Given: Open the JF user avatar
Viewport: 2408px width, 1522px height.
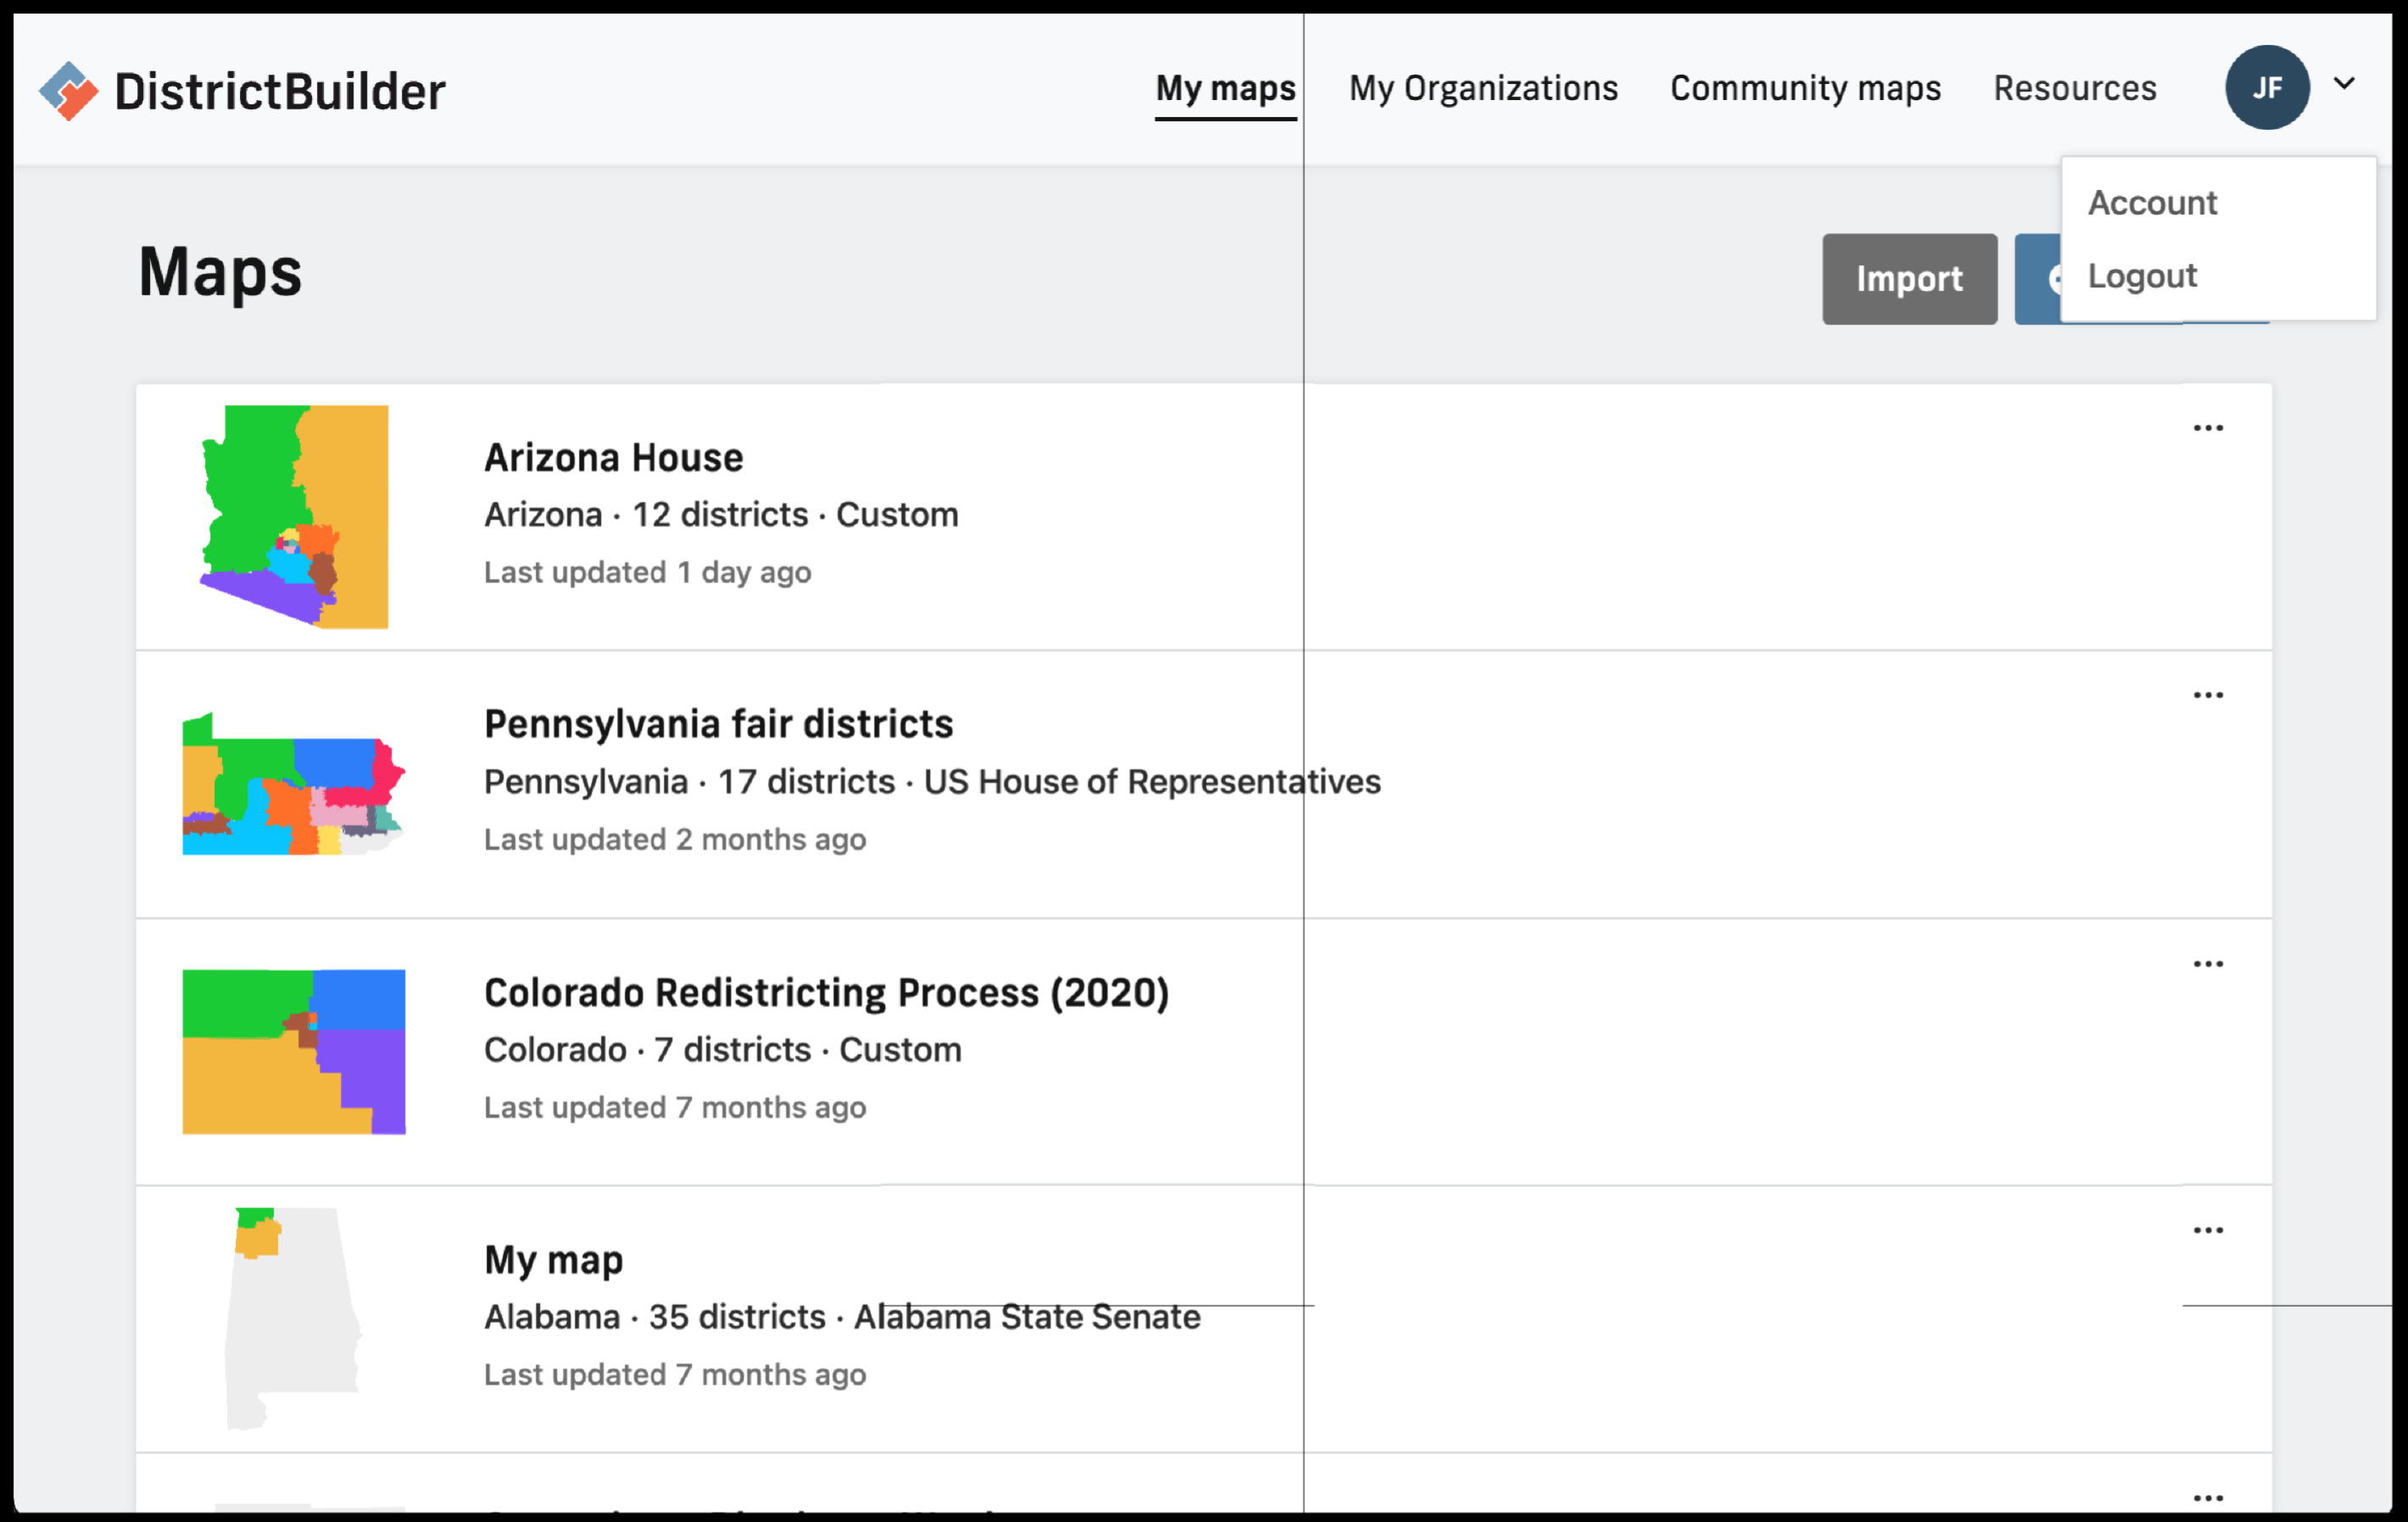Looking at the screenshot, I should (2267, 88).
